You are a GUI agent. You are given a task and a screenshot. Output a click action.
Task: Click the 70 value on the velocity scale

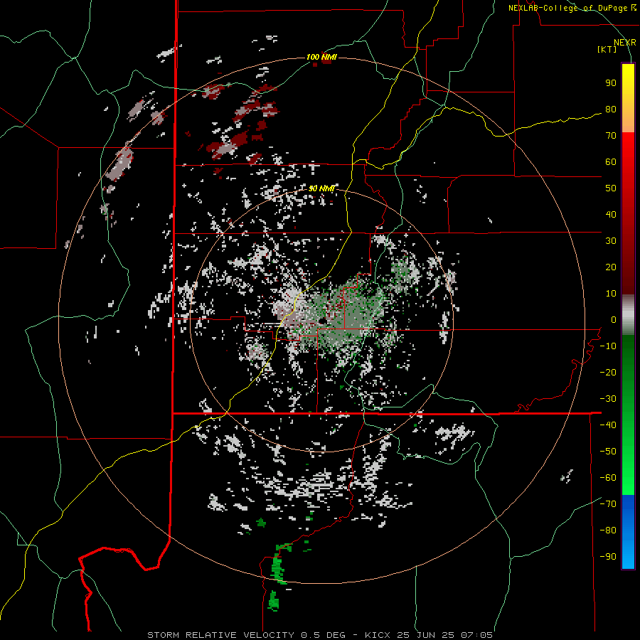click(x=611, y=136)
